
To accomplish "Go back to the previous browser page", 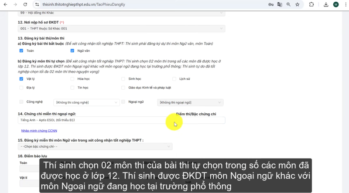I will click(5, 4).
